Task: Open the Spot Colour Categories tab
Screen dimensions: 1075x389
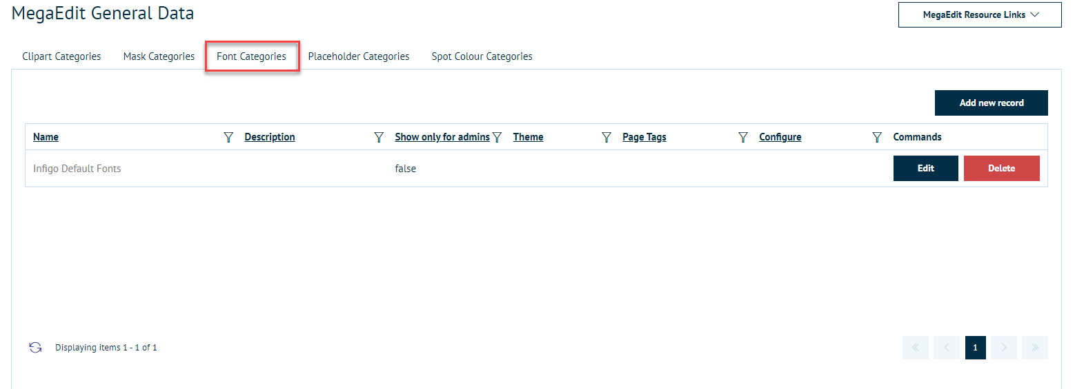Action: tap(482, 56)
